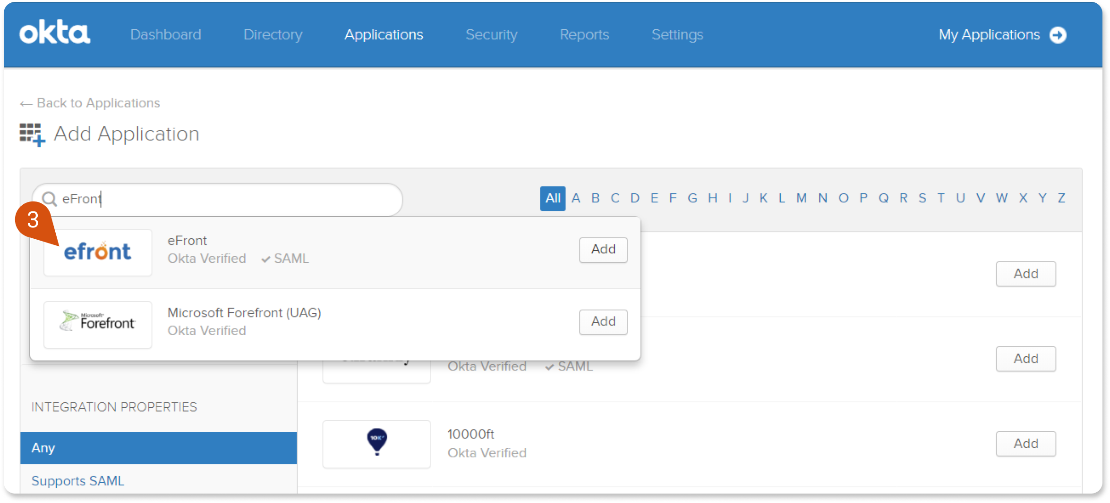Click the Microsoft Forefront (UAG) result name

point(244,313)
